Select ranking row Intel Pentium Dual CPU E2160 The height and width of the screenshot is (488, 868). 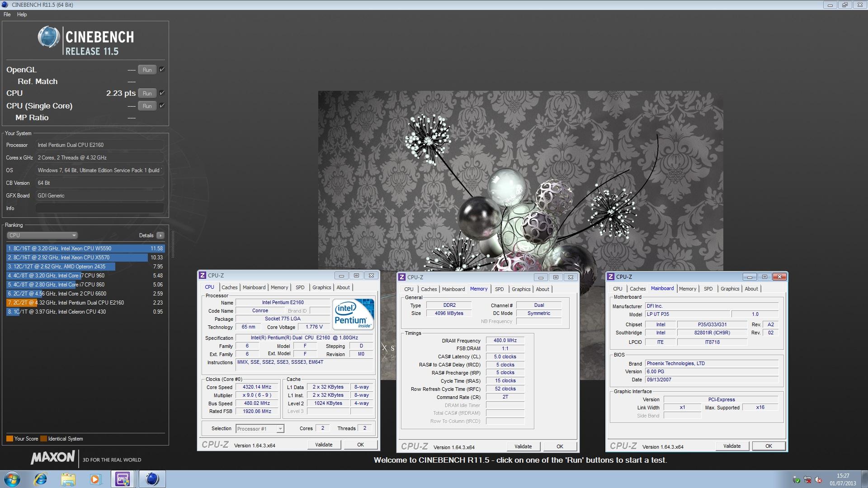point(85,303)
